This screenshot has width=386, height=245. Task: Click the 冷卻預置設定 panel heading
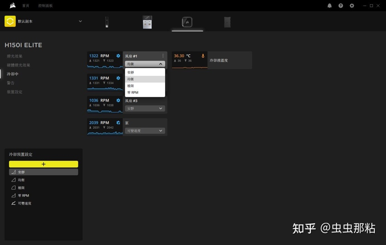pyautogui.click(x=21, y=154)
